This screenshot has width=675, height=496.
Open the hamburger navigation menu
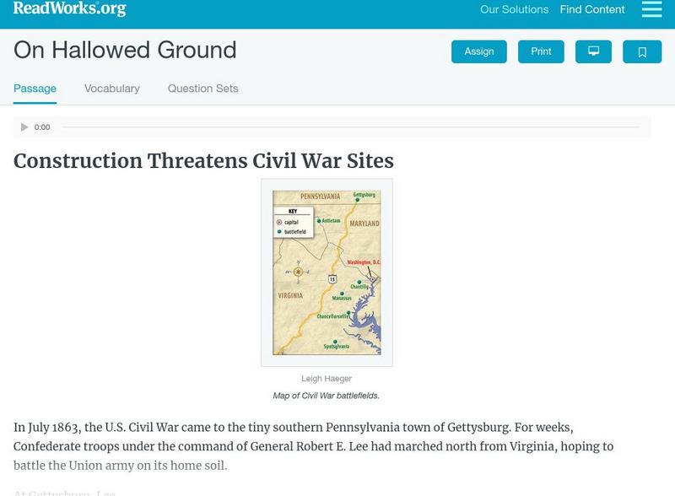(x=651, y=9)
